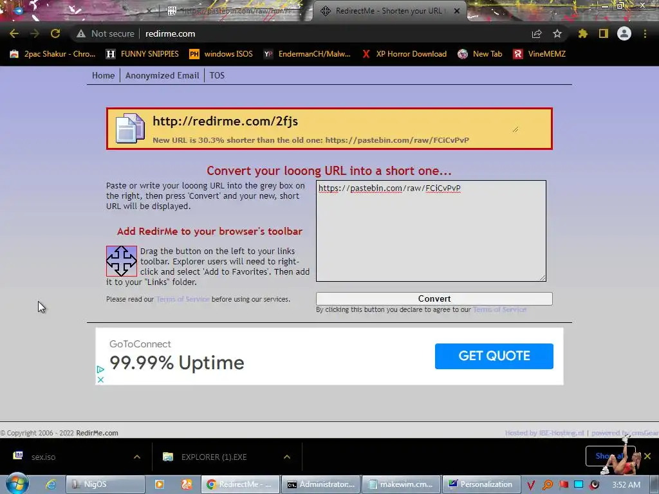Image resolution: width=659 pixels, height=494 pixels.
Task: Switch to Personalization taskbar button
Action: (481, 484)
